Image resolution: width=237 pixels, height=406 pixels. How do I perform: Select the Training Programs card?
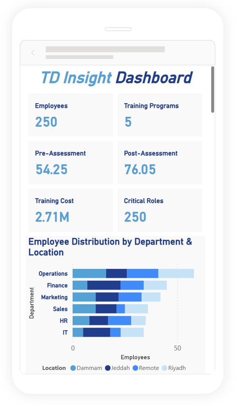click(160, 115)
